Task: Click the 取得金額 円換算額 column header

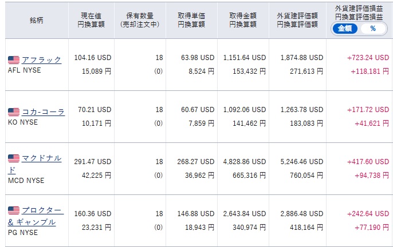Action: click(x=243, y=20)
